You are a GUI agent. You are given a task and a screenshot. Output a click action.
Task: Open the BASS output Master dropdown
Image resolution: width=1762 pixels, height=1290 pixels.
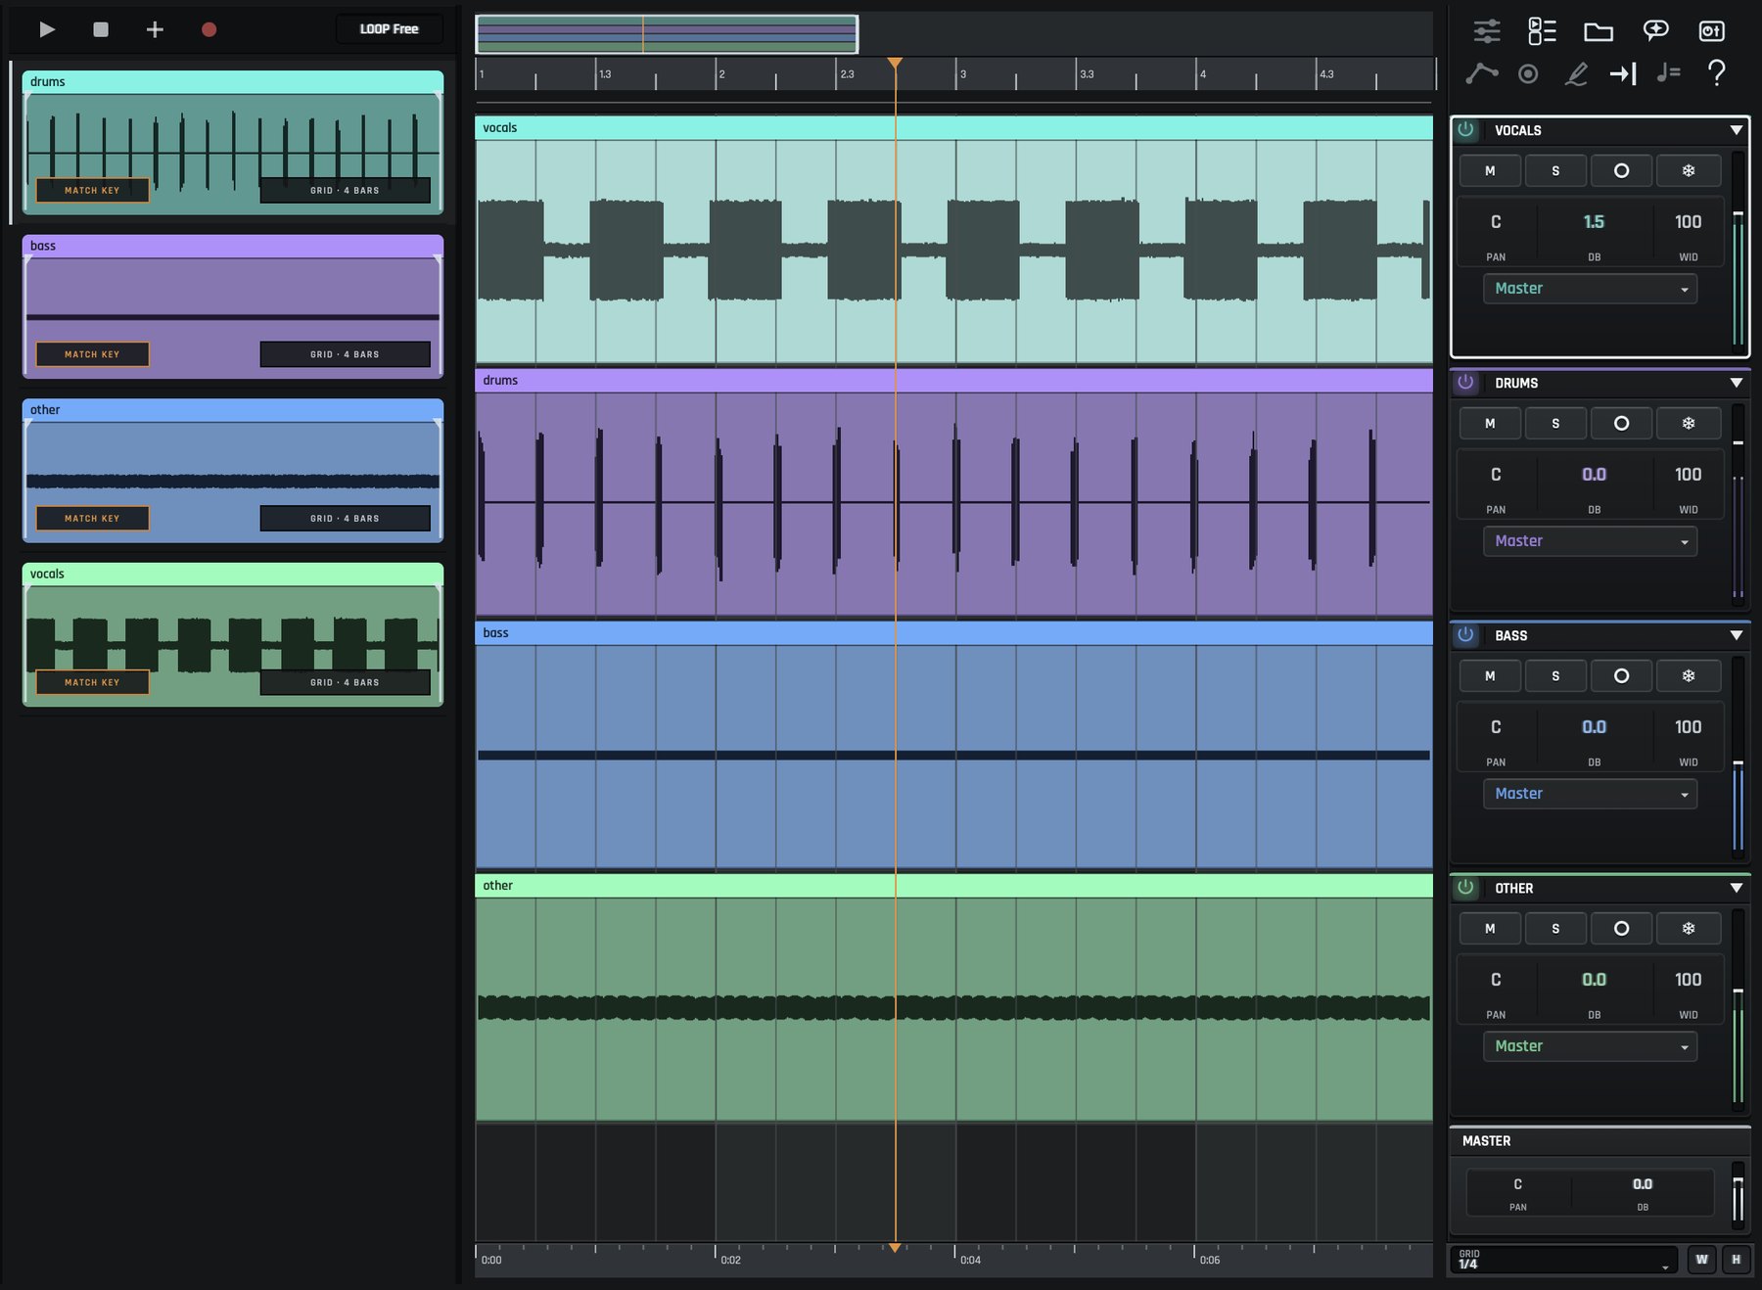[1590, 794]
